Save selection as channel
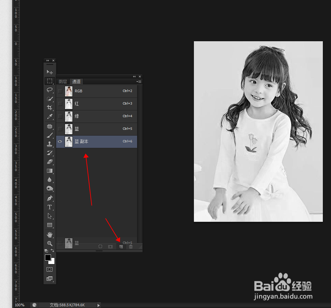The width and height of the screenshot is (331, 308). pos(110,247)
